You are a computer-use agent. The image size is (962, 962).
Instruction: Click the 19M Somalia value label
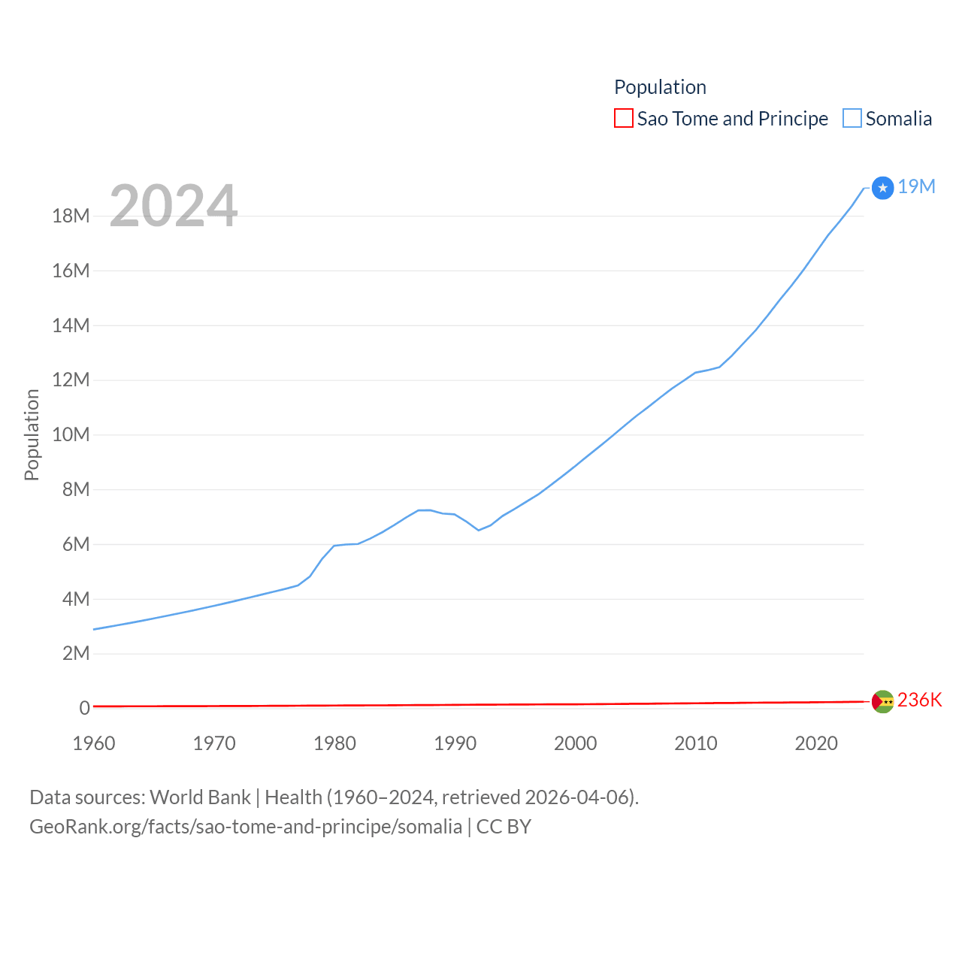[916, 186]
